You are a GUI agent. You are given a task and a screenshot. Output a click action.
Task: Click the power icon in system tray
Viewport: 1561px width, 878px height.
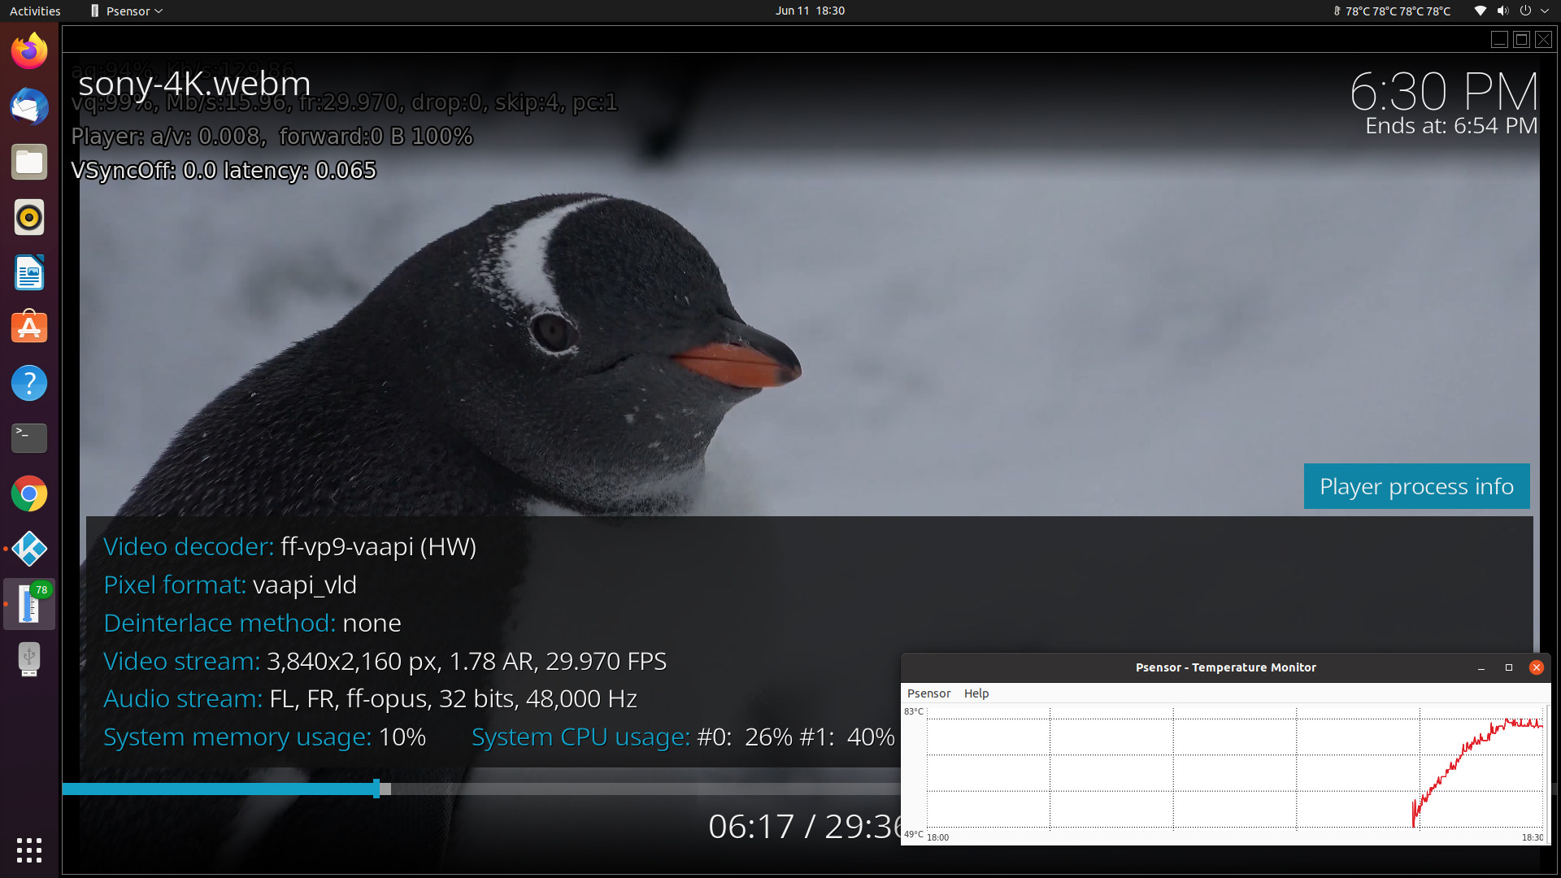[x=1525, y=11]
